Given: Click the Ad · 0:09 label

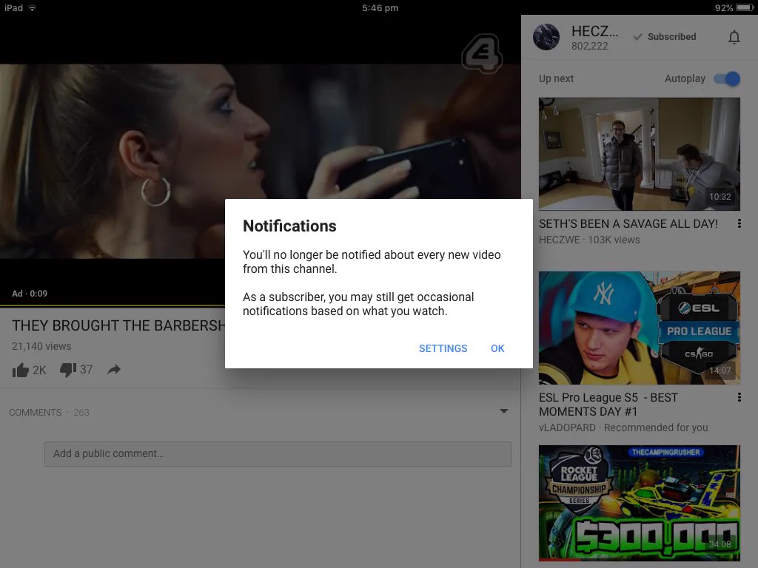Looking at the screenshot, I should tap(30, 294).
